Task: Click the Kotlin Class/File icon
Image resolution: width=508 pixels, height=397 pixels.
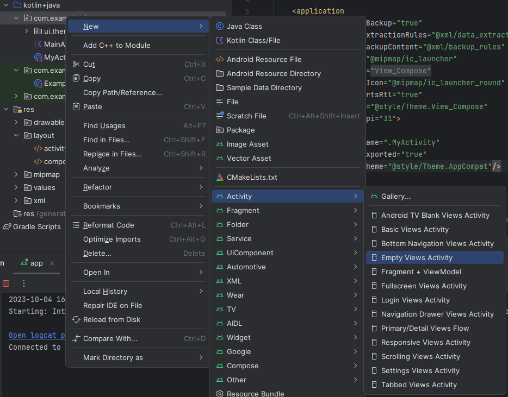Action: point(220,40)
